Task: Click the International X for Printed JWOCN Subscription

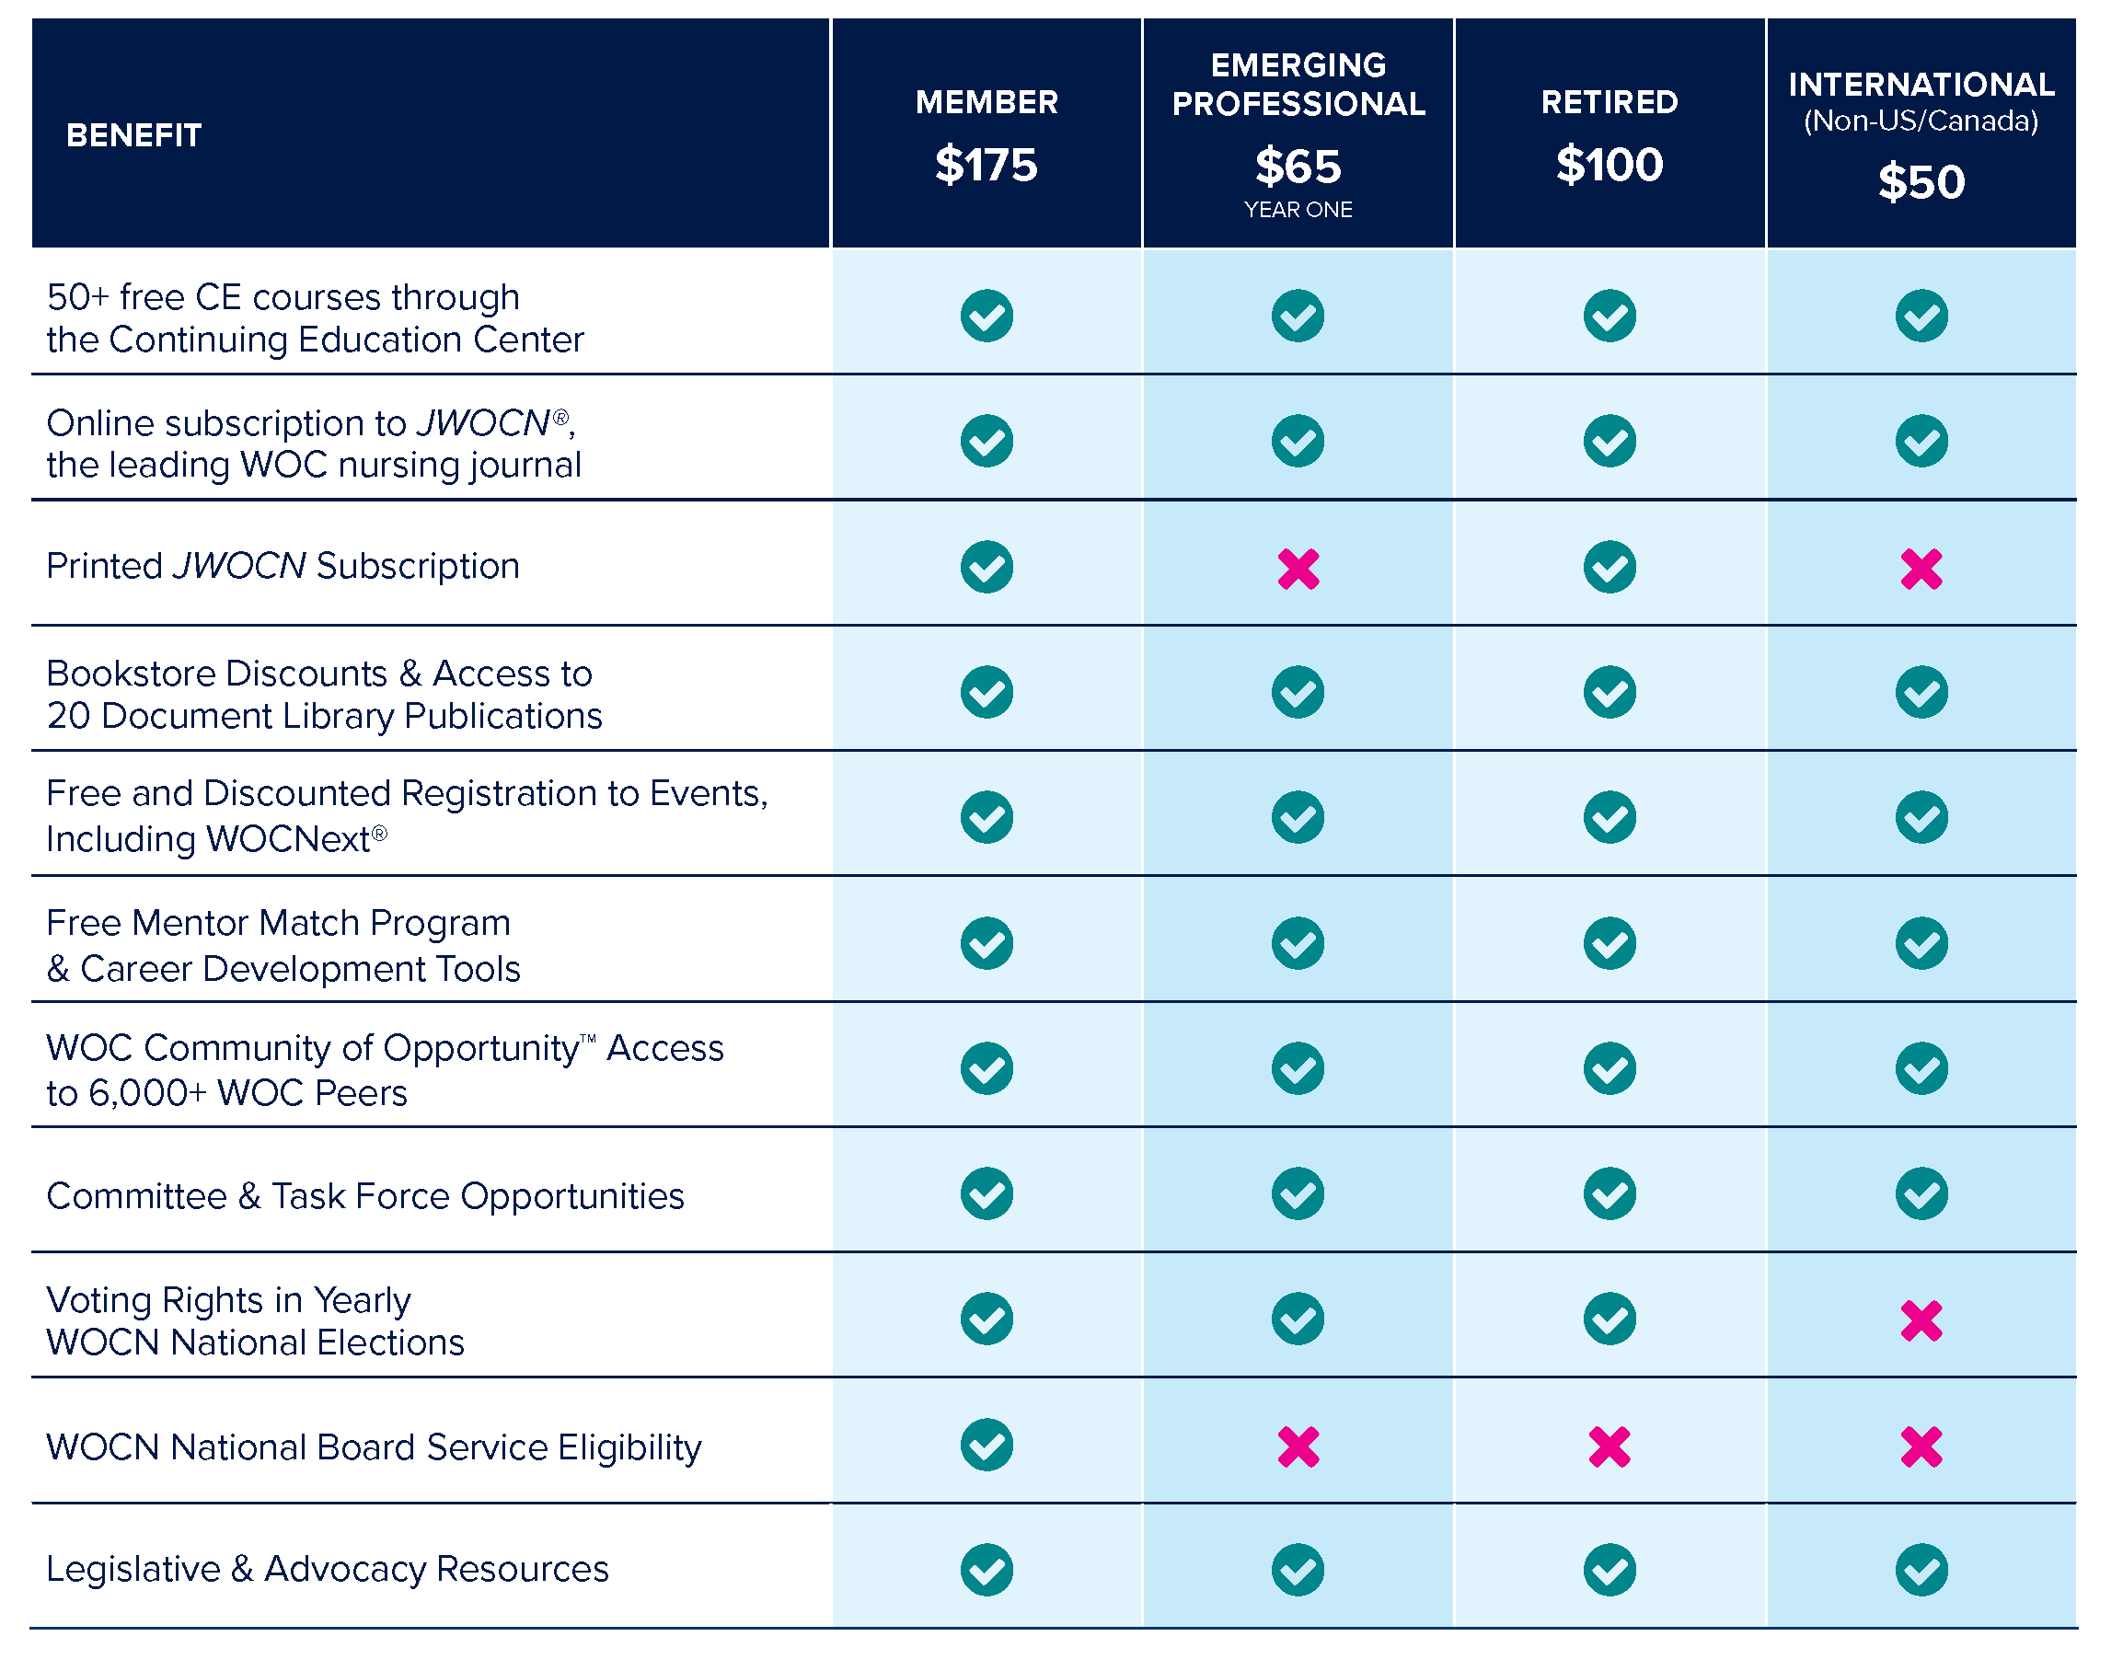Action: click(1921, 569)
